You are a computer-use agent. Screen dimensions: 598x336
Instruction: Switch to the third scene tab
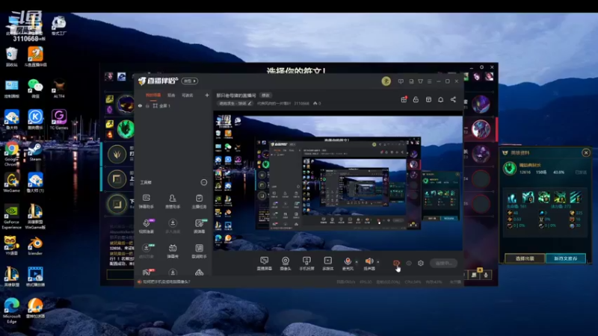pos(188,96)
